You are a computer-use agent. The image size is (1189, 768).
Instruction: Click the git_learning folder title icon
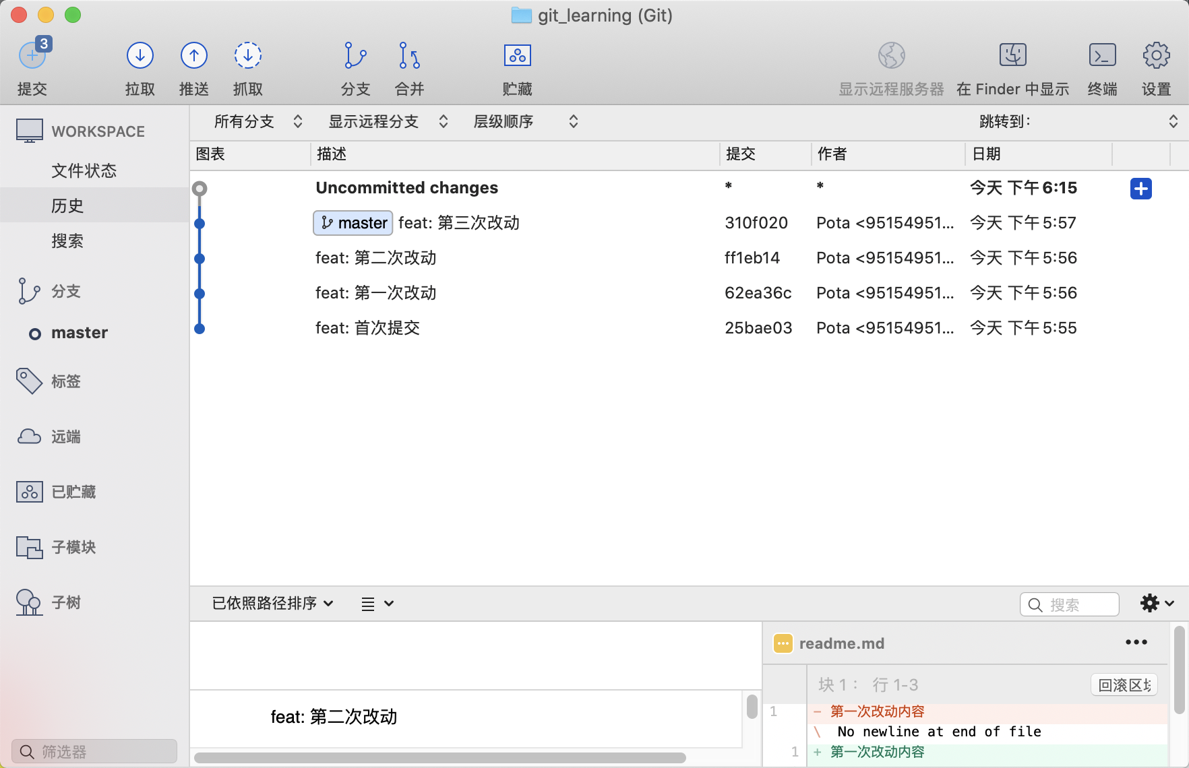(521, 15)
